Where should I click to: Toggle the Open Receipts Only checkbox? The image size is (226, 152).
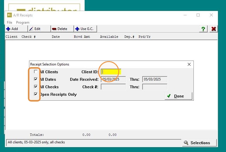(36, 94)
